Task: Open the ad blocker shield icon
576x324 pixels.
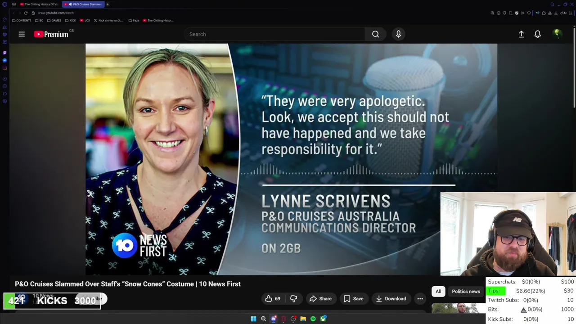Action: point(517,13)
